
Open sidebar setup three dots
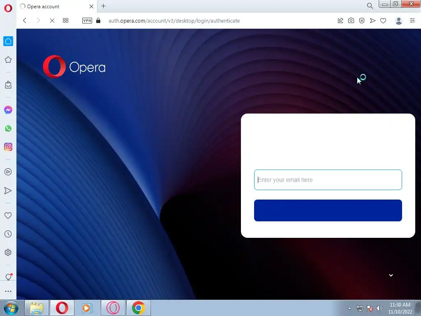pos(8,291)
